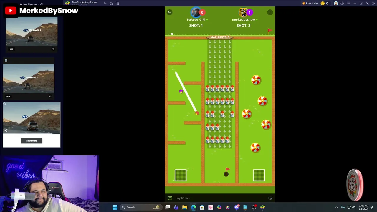Image resolution: width=377 pixels, height=212 pixels.
Task: Click BlueStacks back navigation arrow
Action: coord(105,3)
